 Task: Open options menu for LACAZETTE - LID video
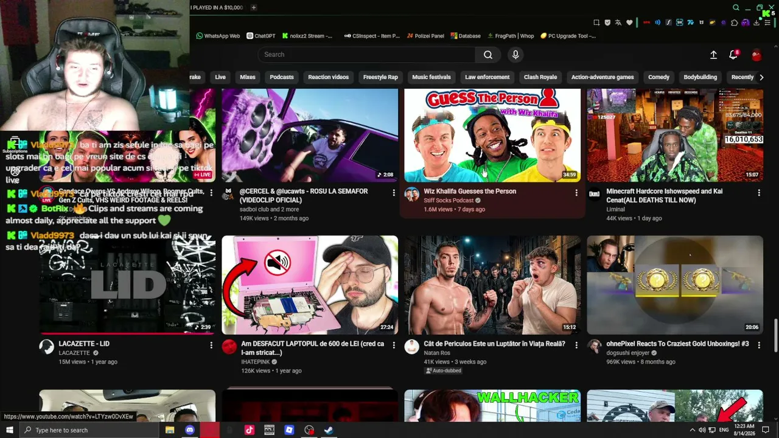211,345
